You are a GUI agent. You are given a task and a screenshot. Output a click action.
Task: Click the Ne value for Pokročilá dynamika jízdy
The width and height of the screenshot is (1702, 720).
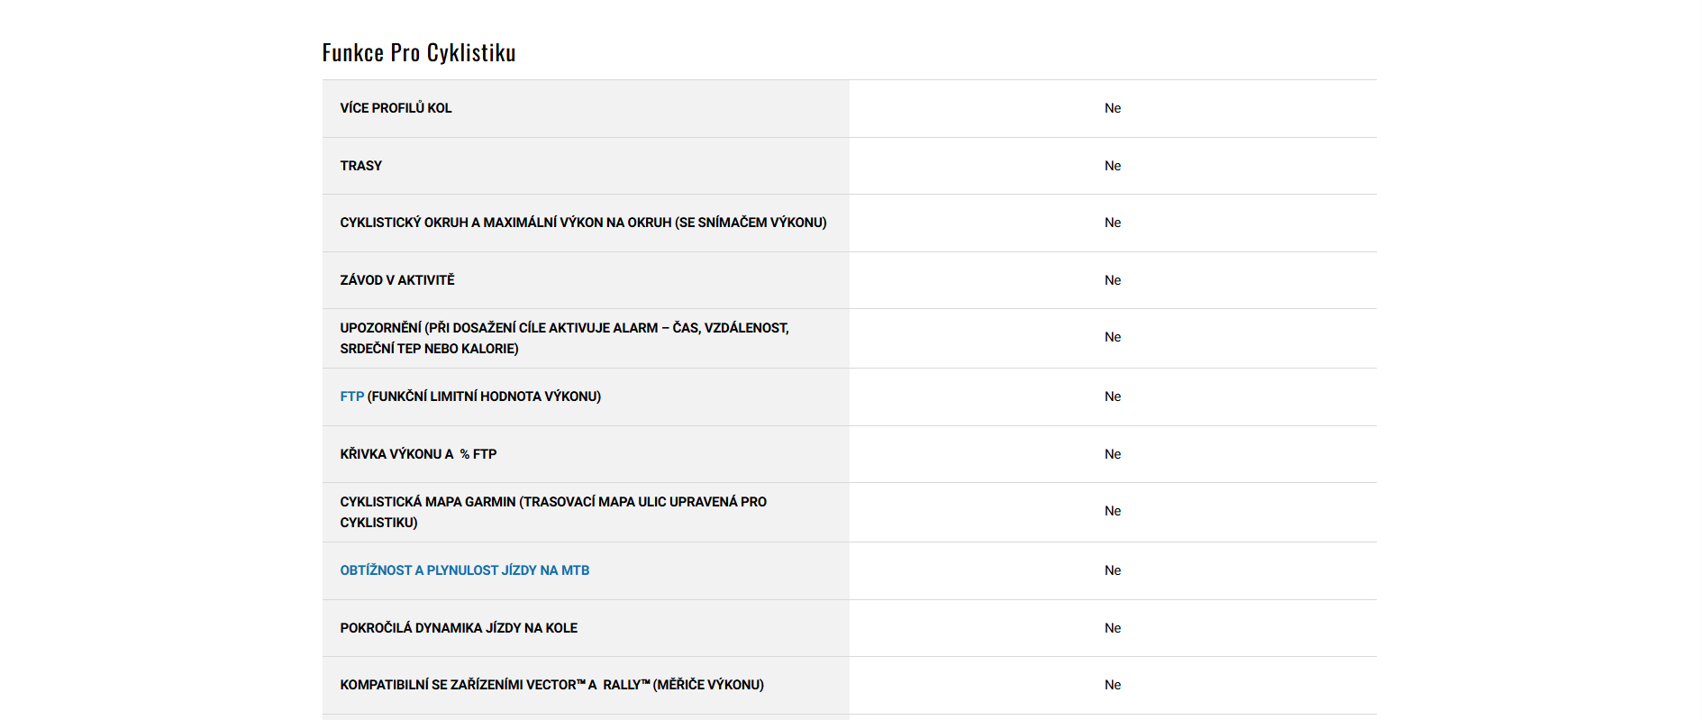[1113, 628]
